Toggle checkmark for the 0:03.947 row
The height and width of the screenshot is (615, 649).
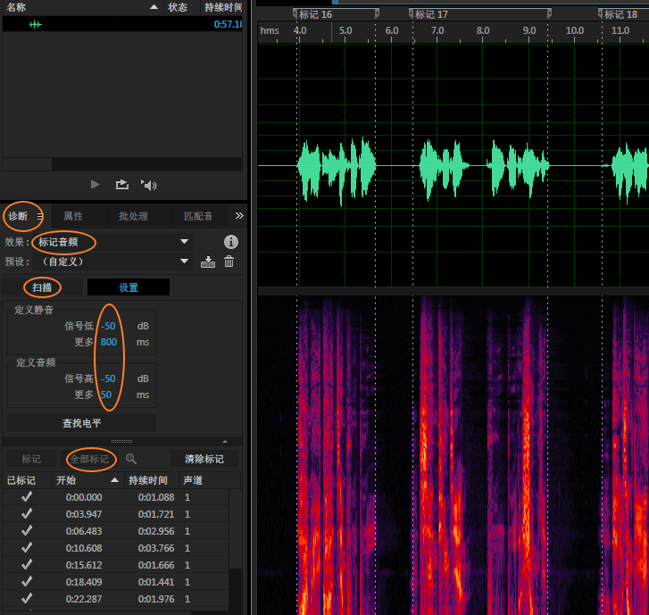click(x=27, y=513)
